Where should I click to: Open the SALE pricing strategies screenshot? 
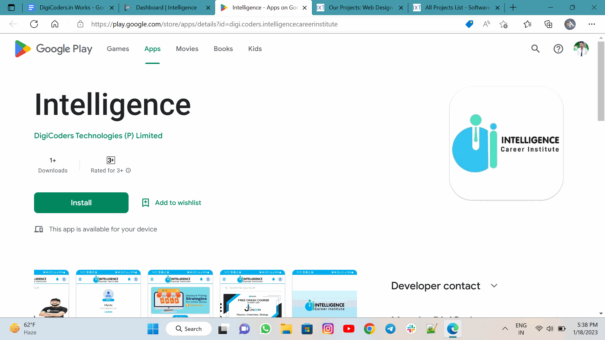[180, 293]
